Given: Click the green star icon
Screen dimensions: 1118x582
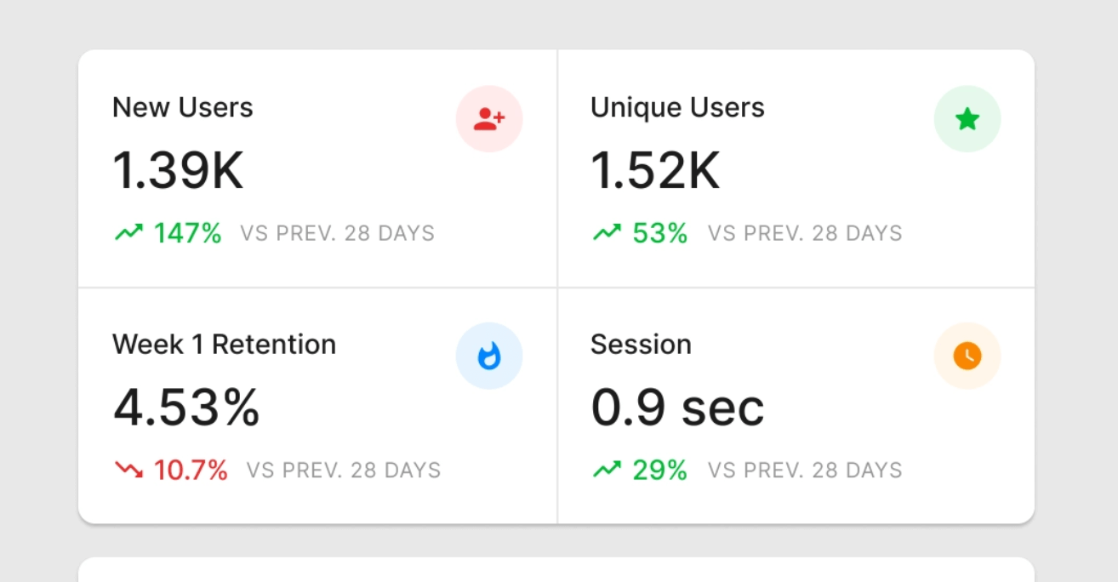Looking at the screenshot, I should click(967, 119).
